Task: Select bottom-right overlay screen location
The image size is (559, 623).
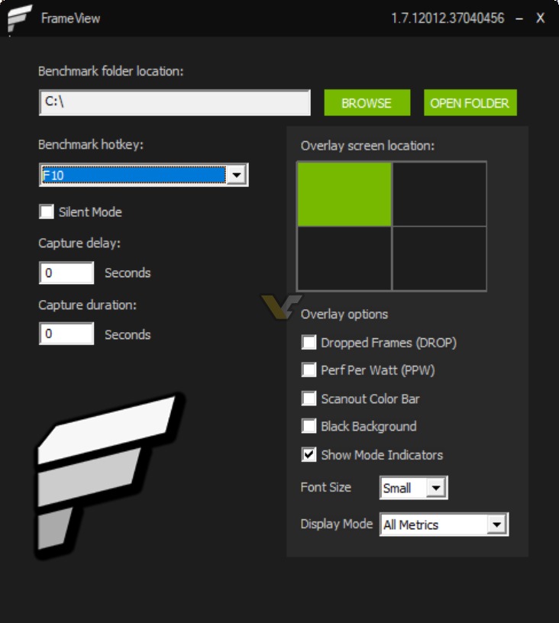Action: 439,258
